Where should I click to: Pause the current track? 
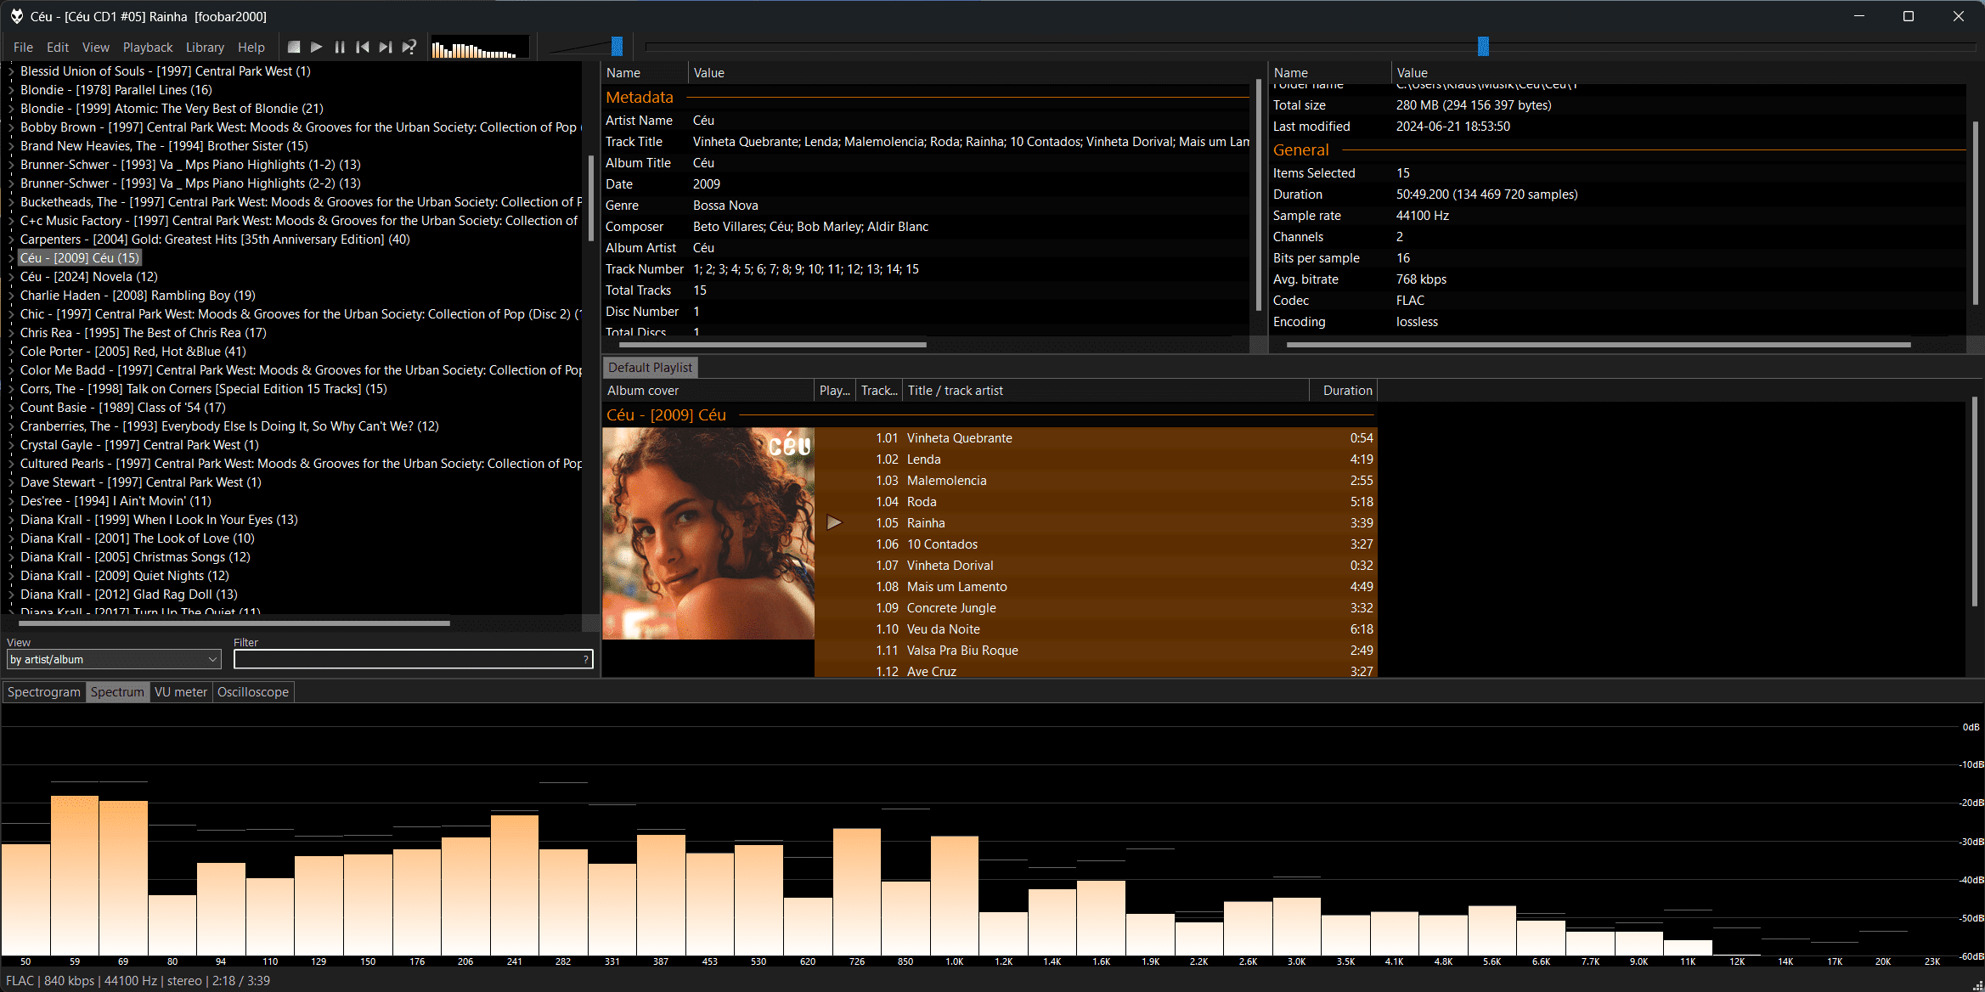point(340,48)
